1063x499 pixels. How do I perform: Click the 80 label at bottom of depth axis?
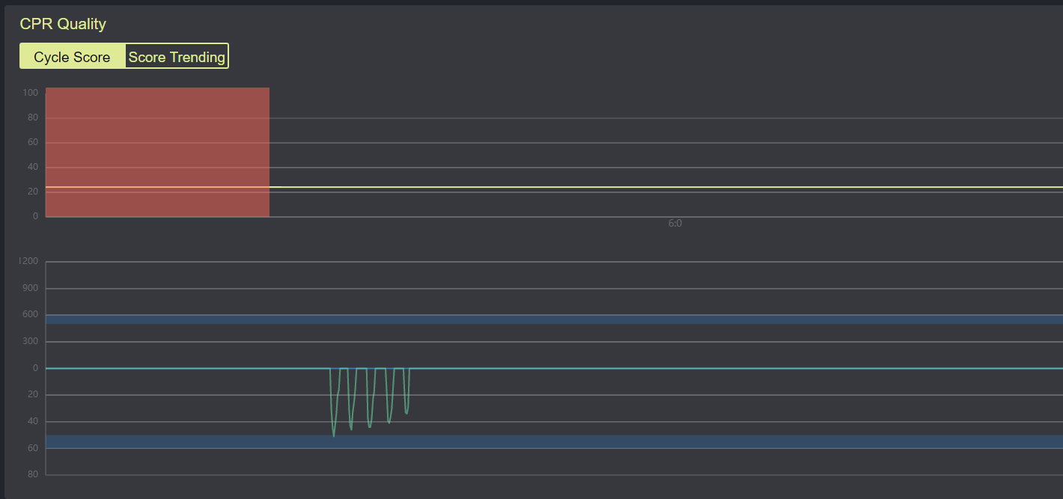33,474
